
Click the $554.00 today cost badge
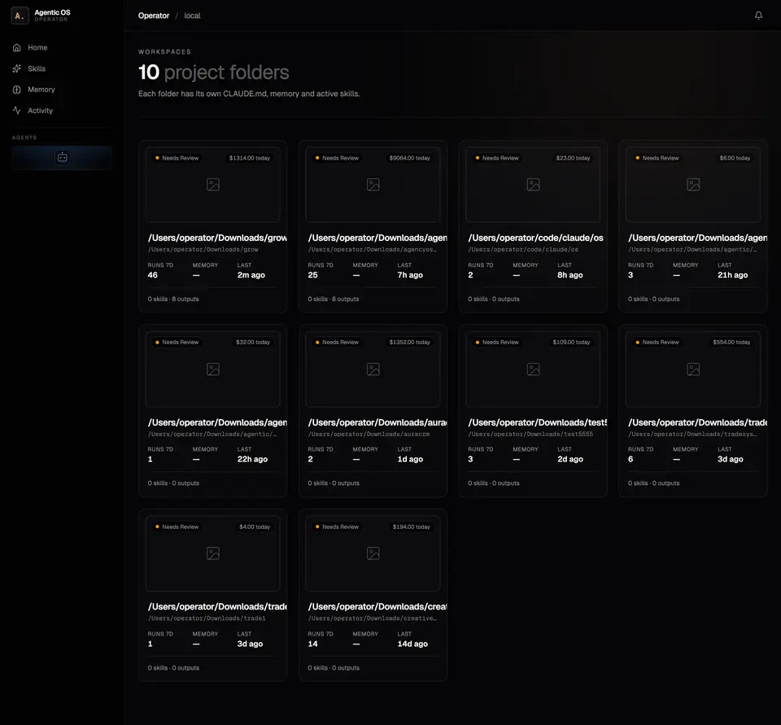click(x=731, y=343)
